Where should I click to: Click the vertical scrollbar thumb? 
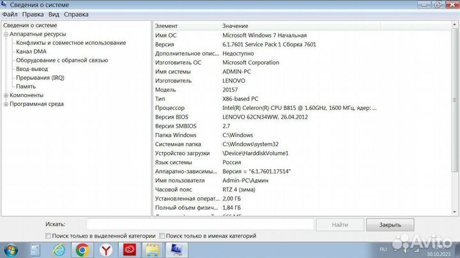click(x=455, y=100)
